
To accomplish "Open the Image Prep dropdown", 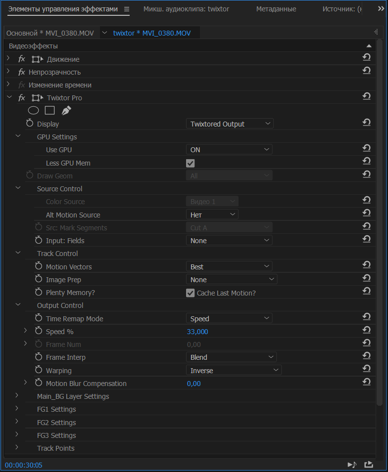I will click(x=232, y=279).
